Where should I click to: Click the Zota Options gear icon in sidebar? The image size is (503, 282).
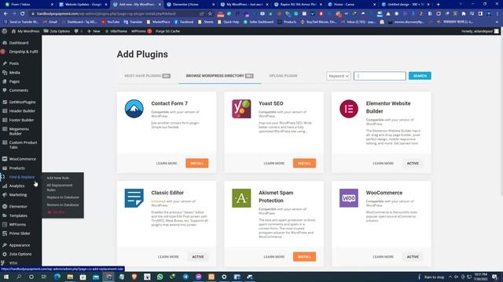point(5,254)
